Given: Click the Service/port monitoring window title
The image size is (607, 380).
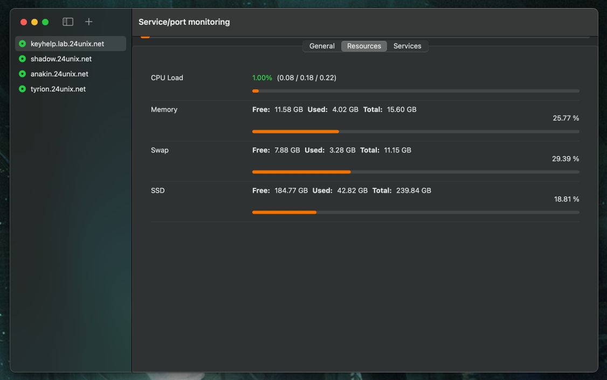Looking at the screenshot, I should click(184, 22).
